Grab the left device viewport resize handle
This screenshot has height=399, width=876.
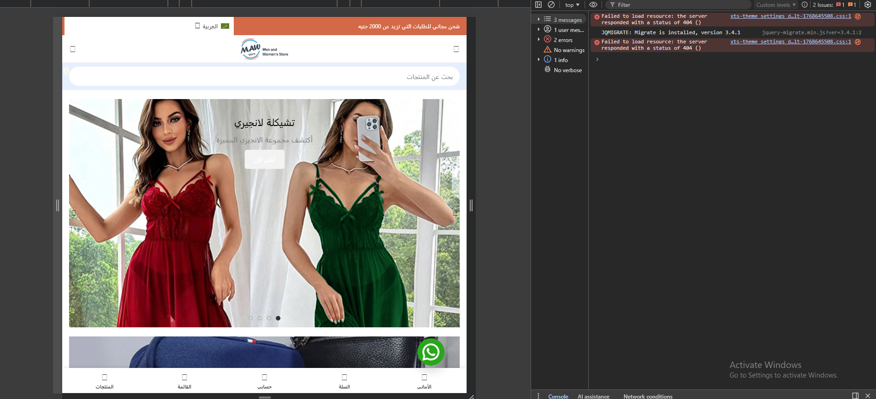(58, 205)
